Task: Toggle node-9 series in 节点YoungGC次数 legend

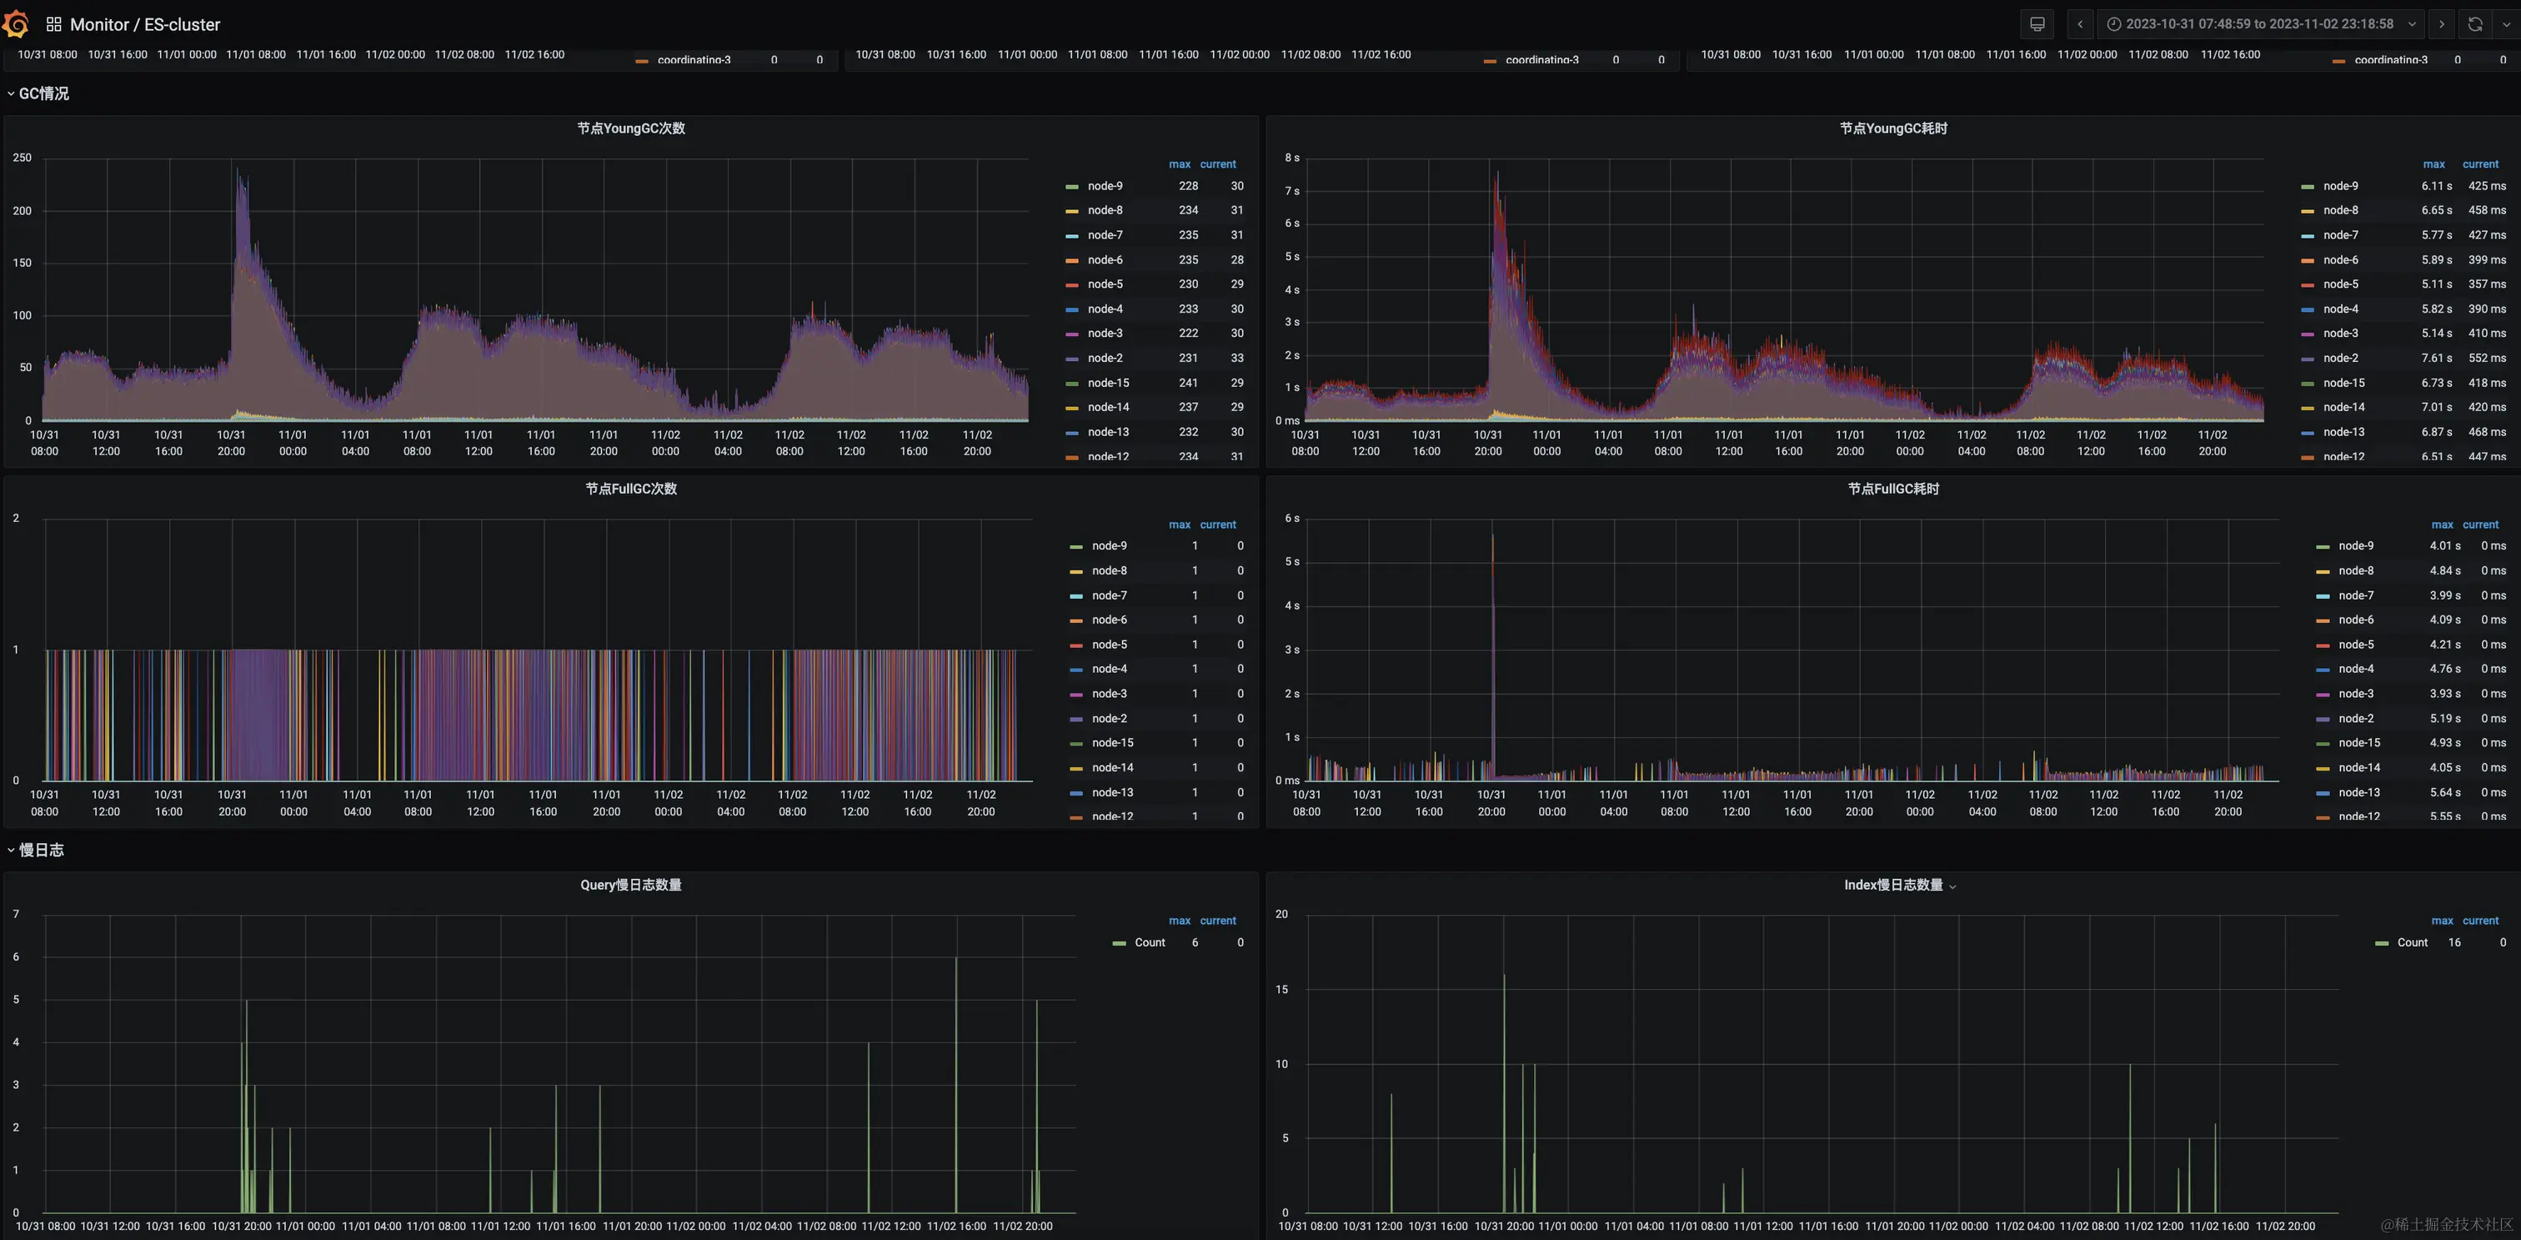Action: pyautogui.click(x=1105, y=186)
